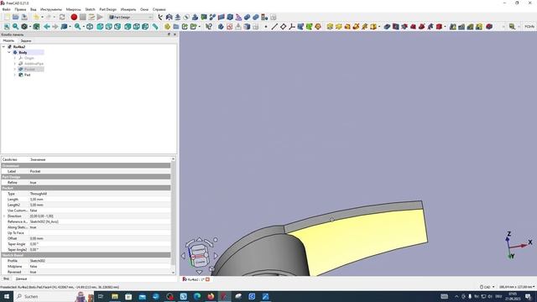Collapse the Ru4ka2 document node
The height and width of the screenshot is (302, 537).
(x=3, y=47)
